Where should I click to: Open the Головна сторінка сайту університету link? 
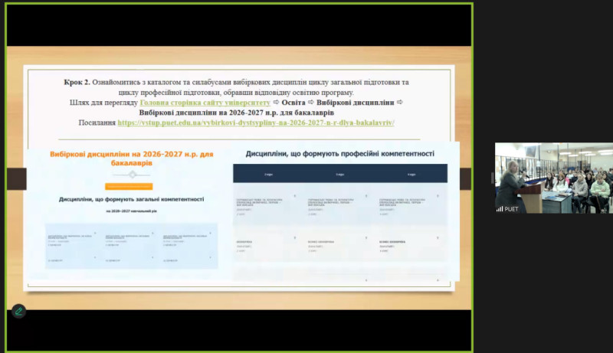[205, 102]
